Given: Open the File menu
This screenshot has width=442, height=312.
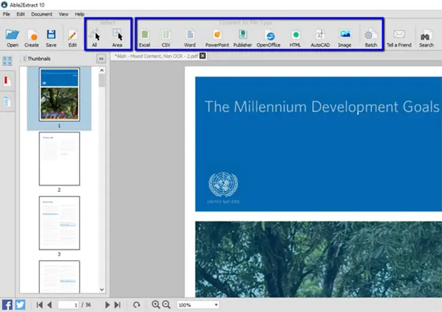Looking at the screenshot, I should (7, 14).
